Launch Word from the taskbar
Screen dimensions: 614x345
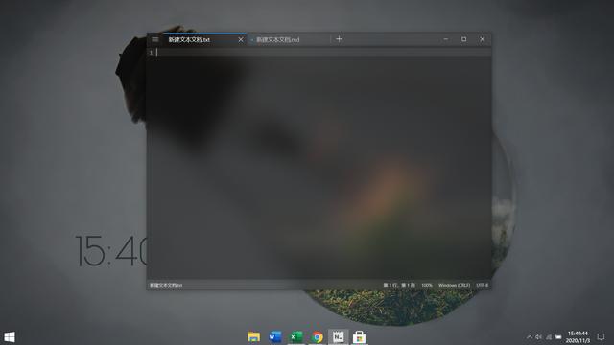click(x=275, y=336)
